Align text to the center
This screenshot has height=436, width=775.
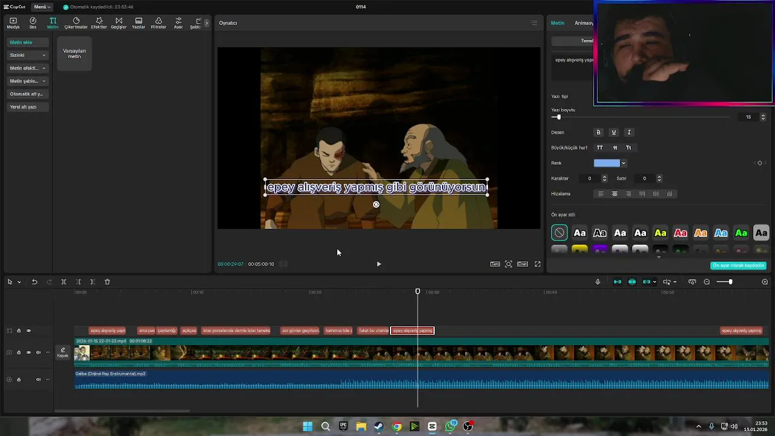[615, 194]
